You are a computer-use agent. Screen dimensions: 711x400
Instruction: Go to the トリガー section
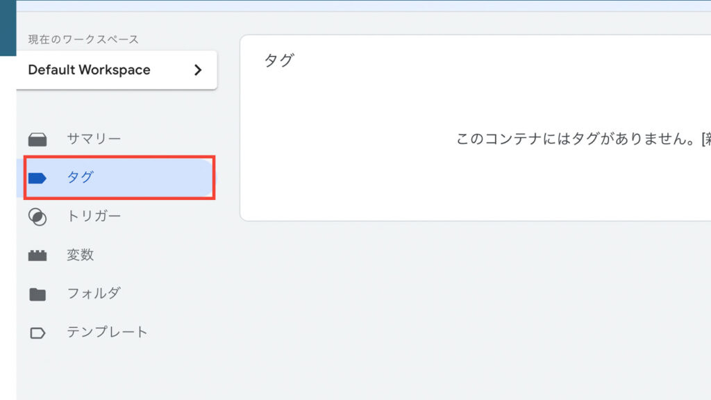click(x=94, y=216)
